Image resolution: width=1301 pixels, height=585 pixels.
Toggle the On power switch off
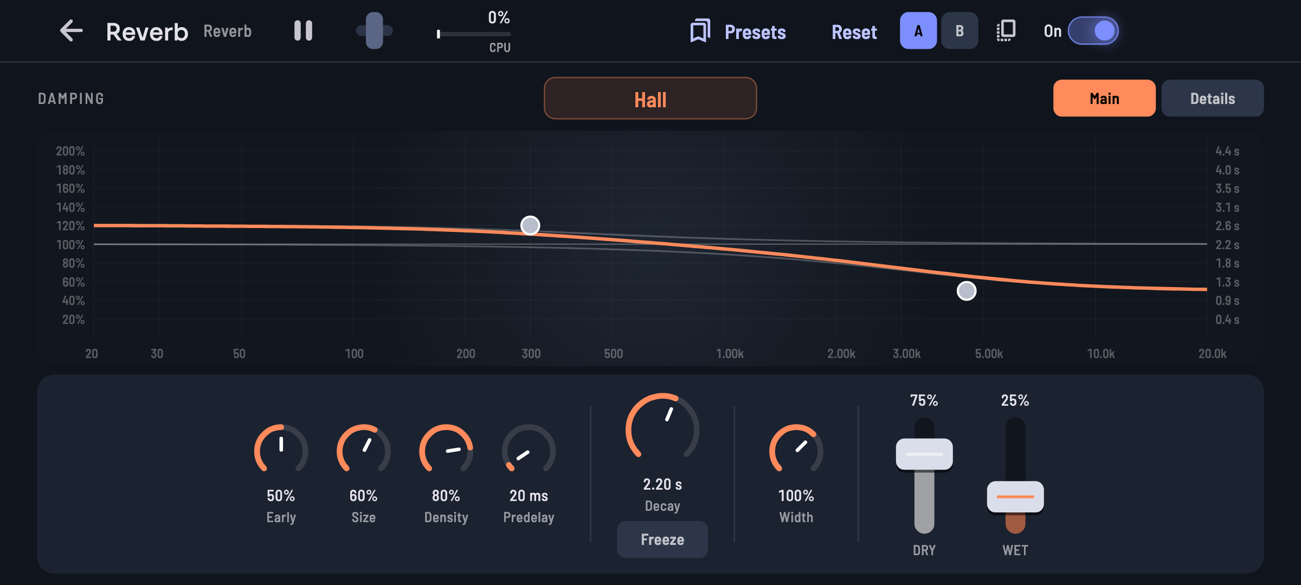coord(1093,31)
